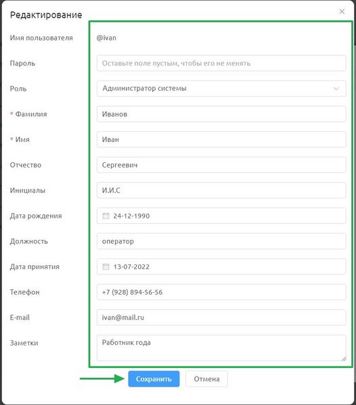The height and width of the screenshot is (405, 356).
Task: Click the Фамилия field containing Иванов
Action: 221,114
